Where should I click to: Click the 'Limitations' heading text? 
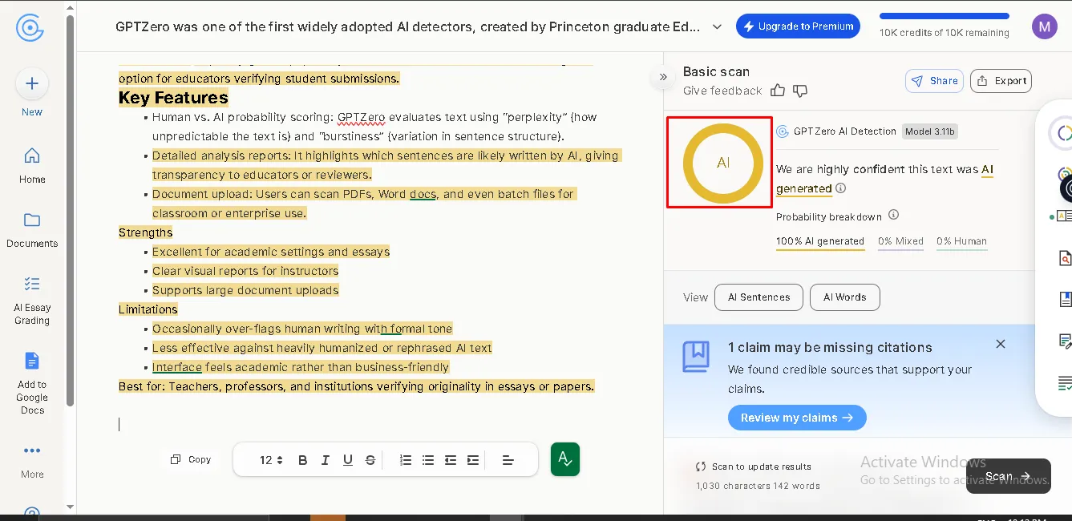148,309
